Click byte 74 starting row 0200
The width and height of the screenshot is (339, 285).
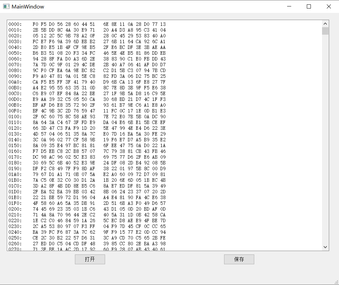coord(36,209)
